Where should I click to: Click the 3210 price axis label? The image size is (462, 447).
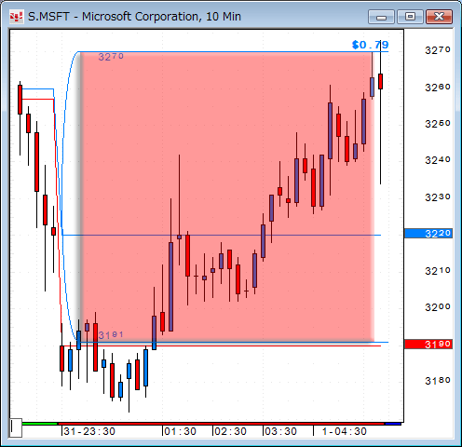438,271
